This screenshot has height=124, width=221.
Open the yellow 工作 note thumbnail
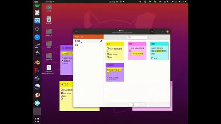pyautogui.click(x=115, y=51)
